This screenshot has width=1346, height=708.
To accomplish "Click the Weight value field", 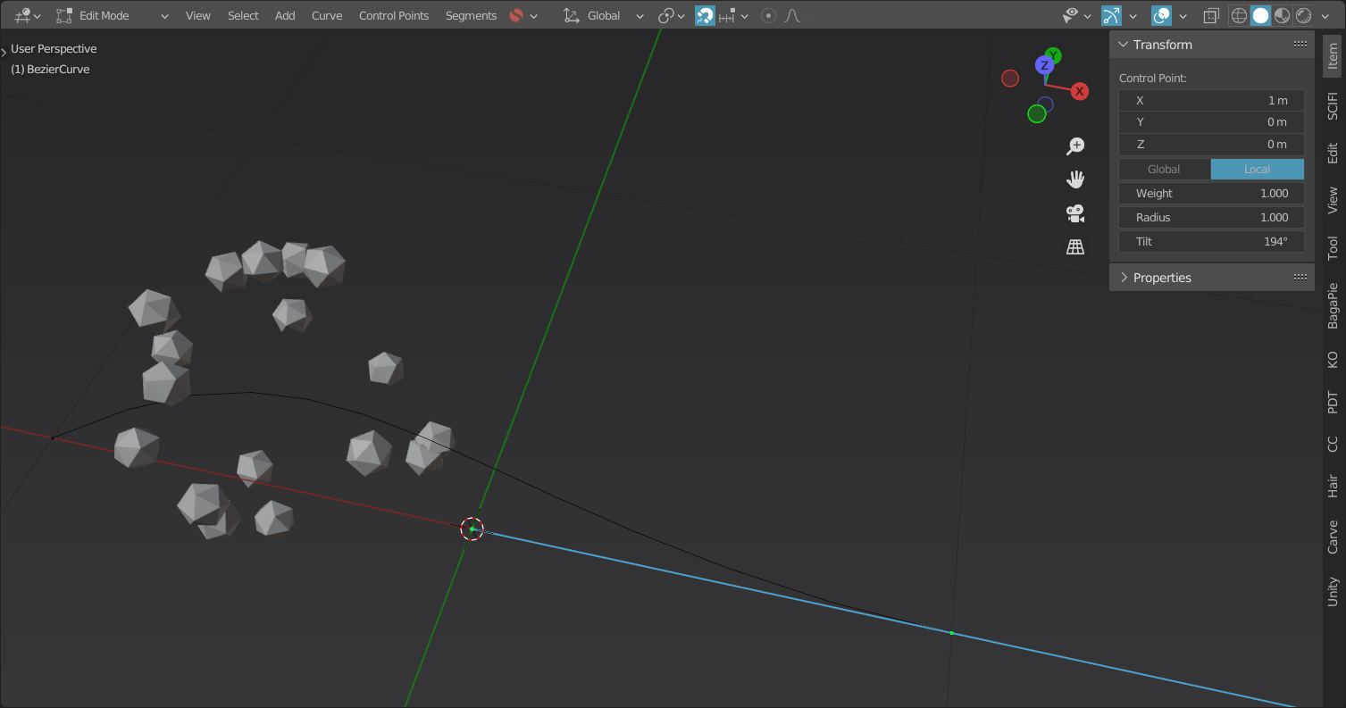I will [1211, 193].
